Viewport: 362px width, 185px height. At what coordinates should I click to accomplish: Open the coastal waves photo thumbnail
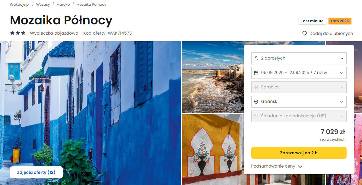[213, 77]
